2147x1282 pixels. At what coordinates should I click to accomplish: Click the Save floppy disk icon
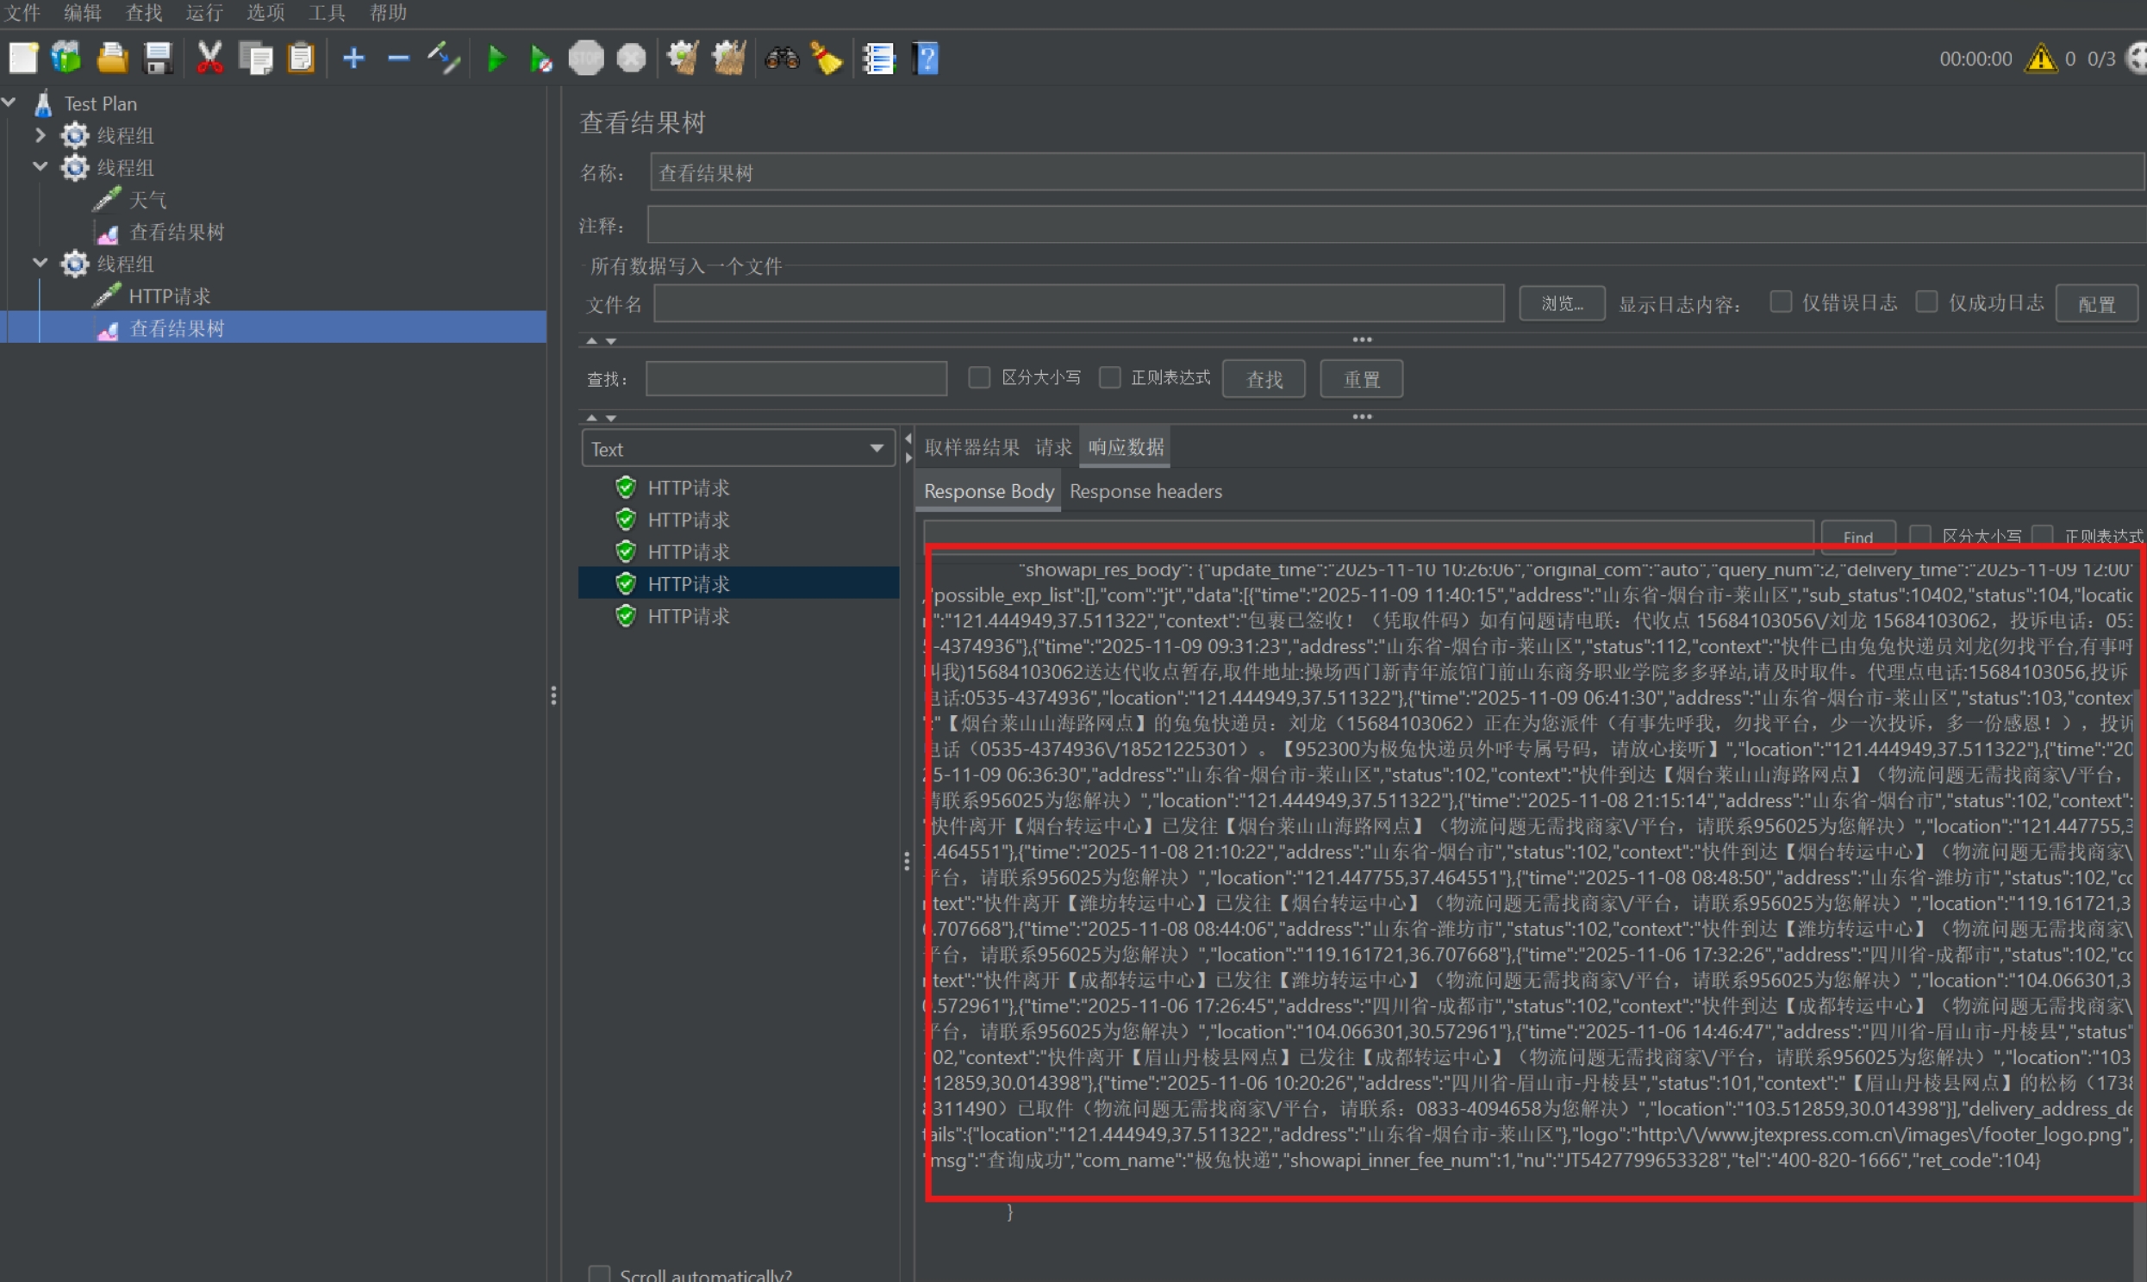click(158, 59)
